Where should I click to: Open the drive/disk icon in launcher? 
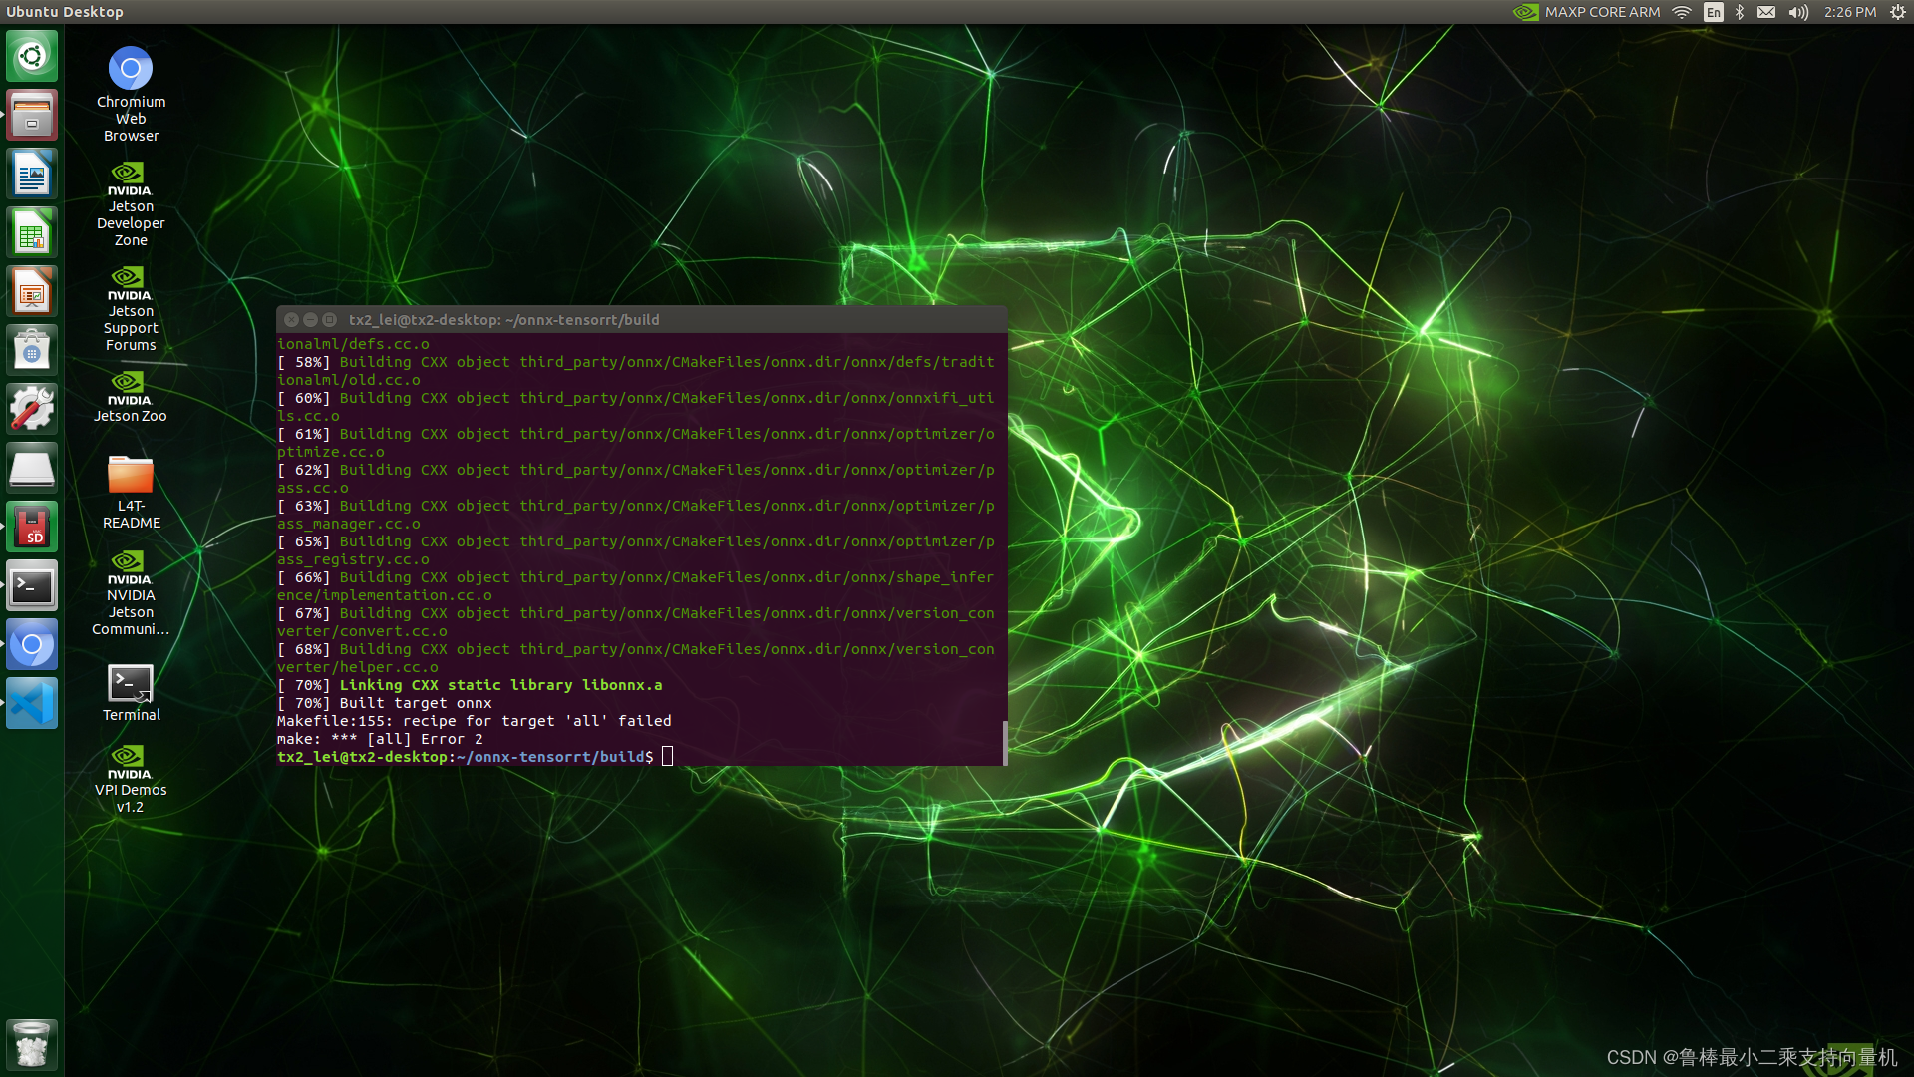[x=32, y=468]
